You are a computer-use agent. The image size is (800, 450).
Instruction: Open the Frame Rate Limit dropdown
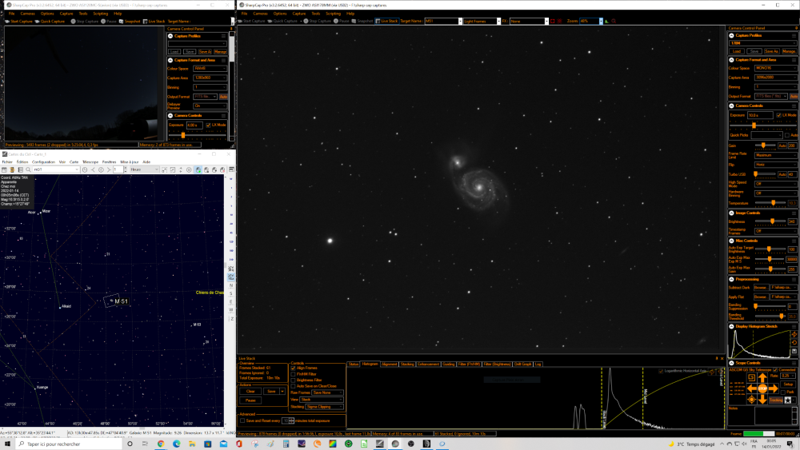pos(775,155)
